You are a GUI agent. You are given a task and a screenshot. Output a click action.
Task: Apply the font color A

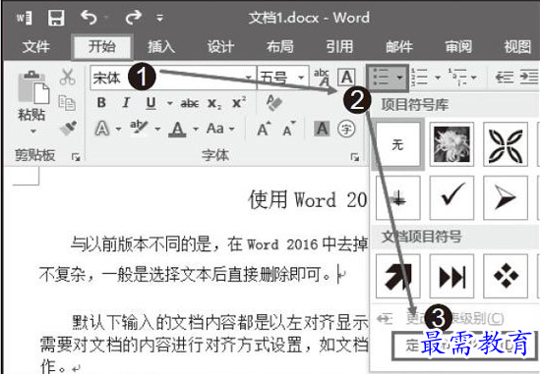tap(178, 130)
